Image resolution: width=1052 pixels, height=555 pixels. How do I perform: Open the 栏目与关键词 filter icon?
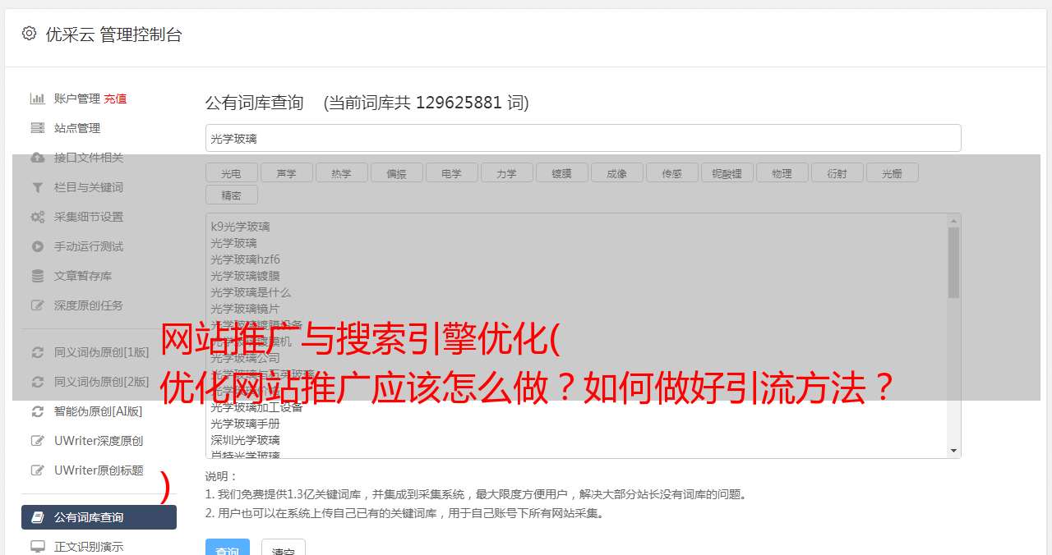(37, 187)
